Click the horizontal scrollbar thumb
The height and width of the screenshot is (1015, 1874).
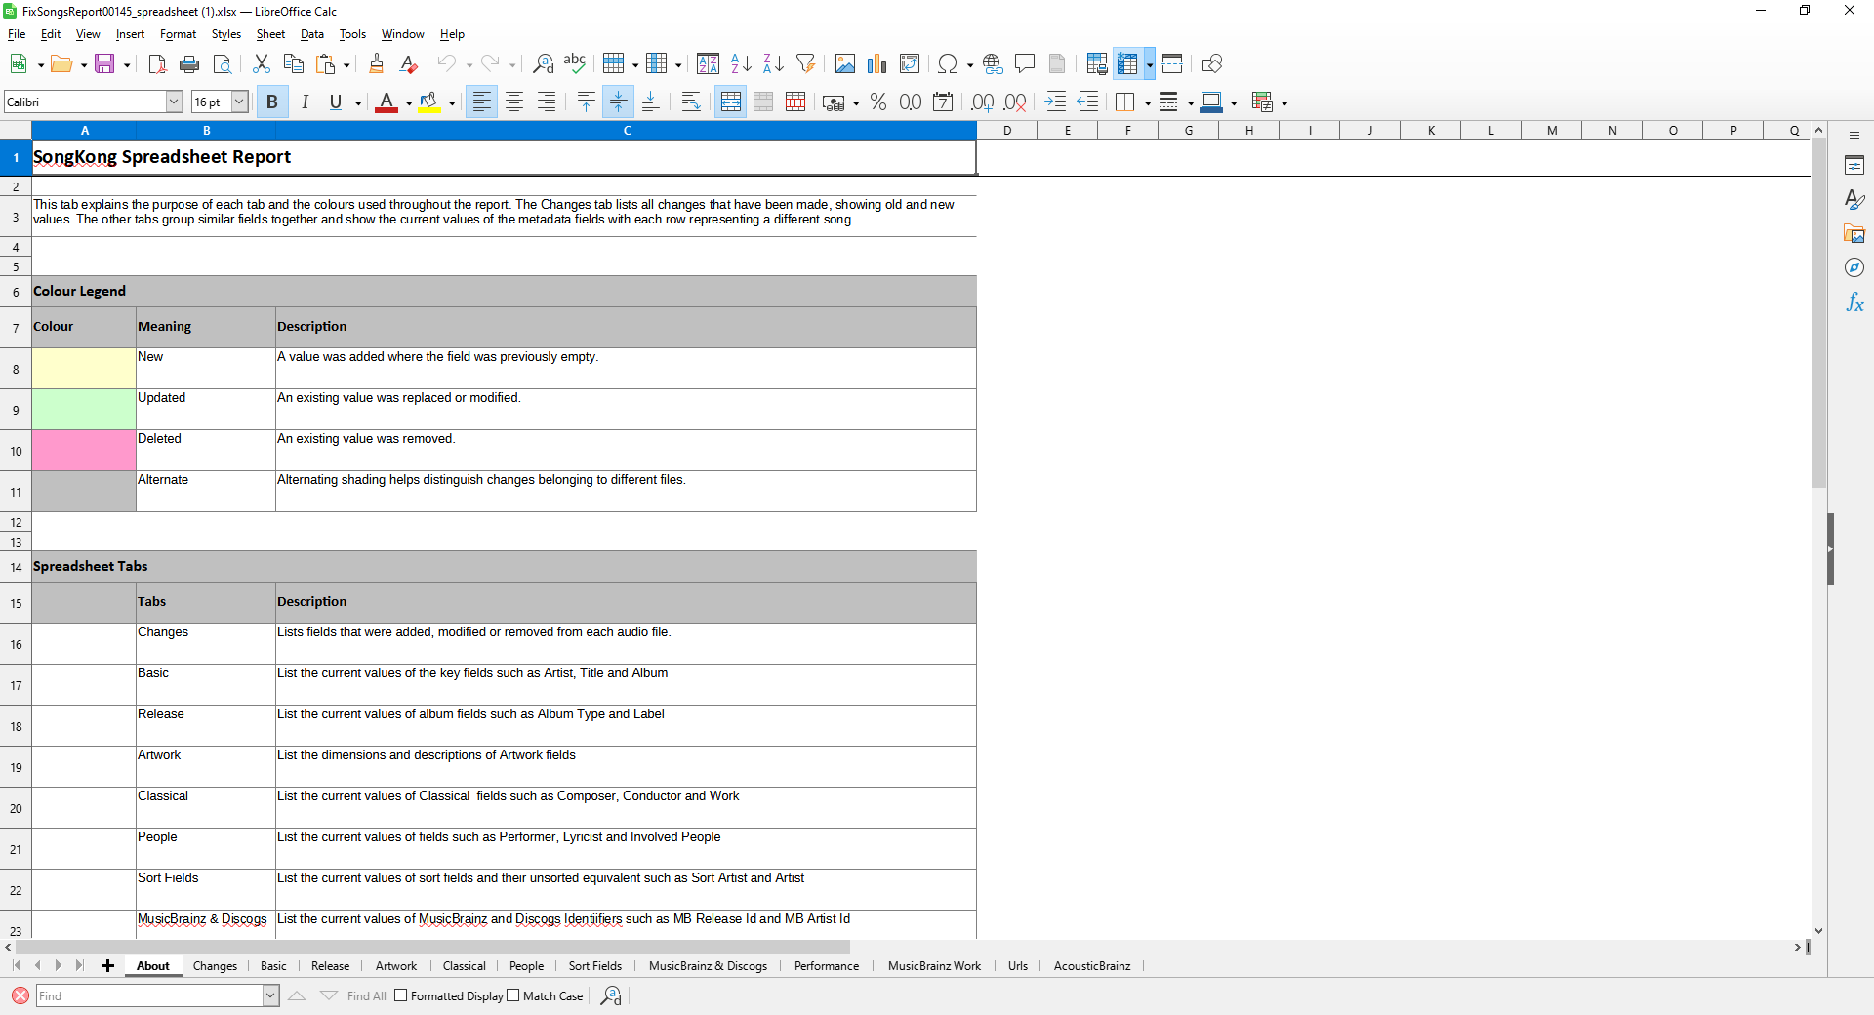point(432,947)
